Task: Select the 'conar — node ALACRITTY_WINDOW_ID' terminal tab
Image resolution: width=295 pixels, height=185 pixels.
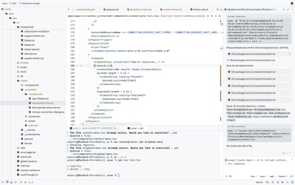Action: pos(95,128)
